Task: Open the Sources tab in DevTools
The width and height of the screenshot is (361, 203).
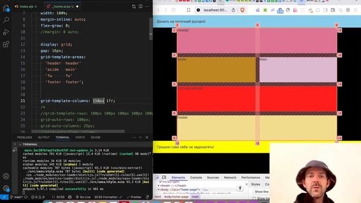Action: pyautogui.click(x=213, y=178)
